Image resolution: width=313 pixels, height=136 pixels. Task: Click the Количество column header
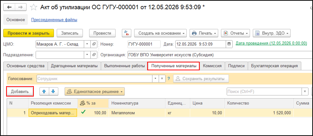click(x=259, y=103)
